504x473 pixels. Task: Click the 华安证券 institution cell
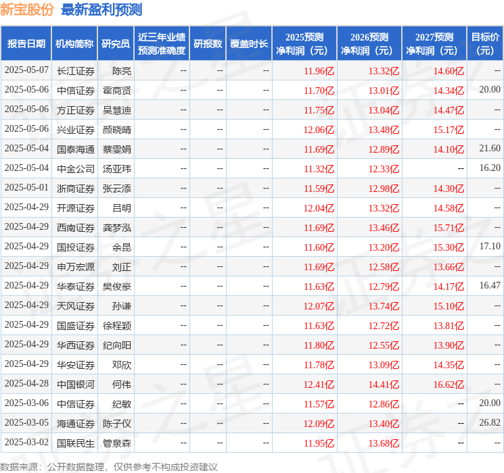(76, 365)
